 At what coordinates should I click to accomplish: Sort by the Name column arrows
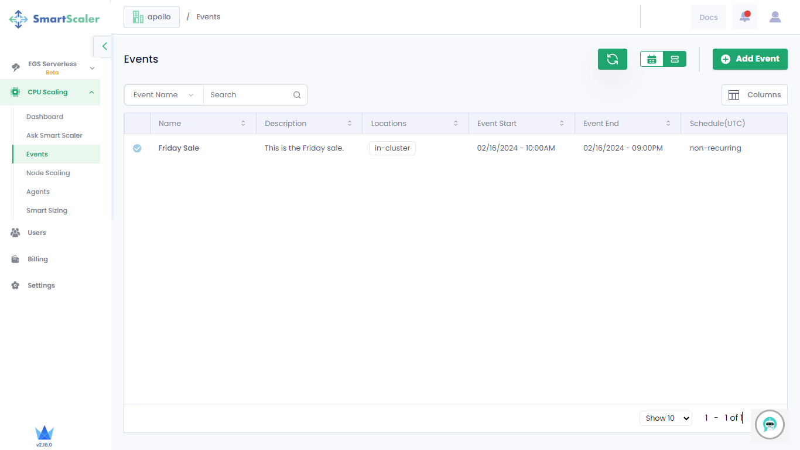[243, 124]
